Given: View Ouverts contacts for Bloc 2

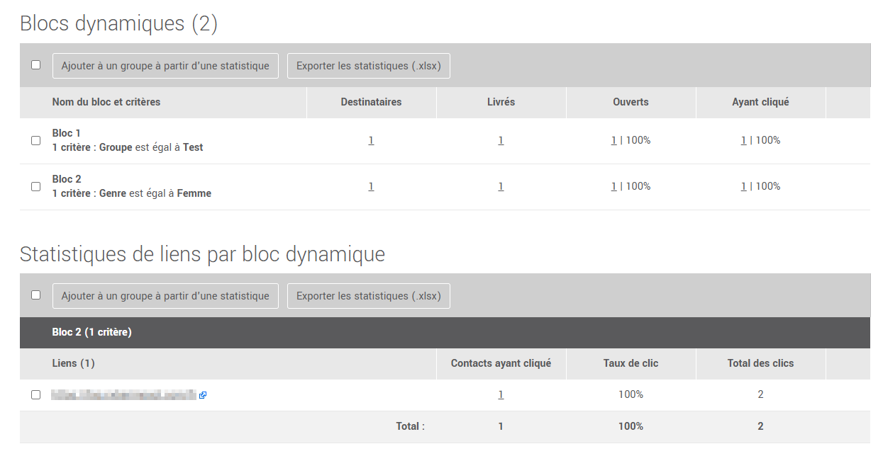Looking at the screenshot, I should (x=613, y=186).
